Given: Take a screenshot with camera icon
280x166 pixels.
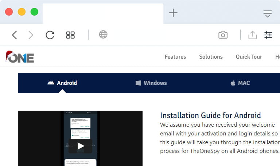Looking at the screenshot, I should pos(223,35).
